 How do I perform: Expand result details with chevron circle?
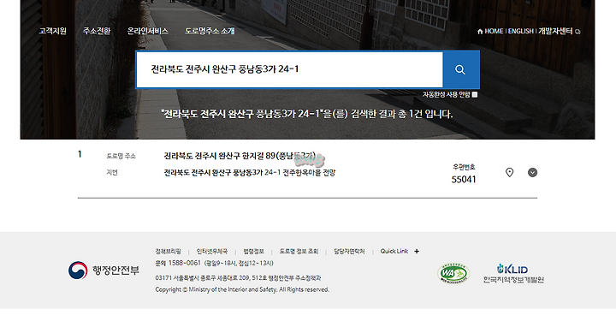532,172
